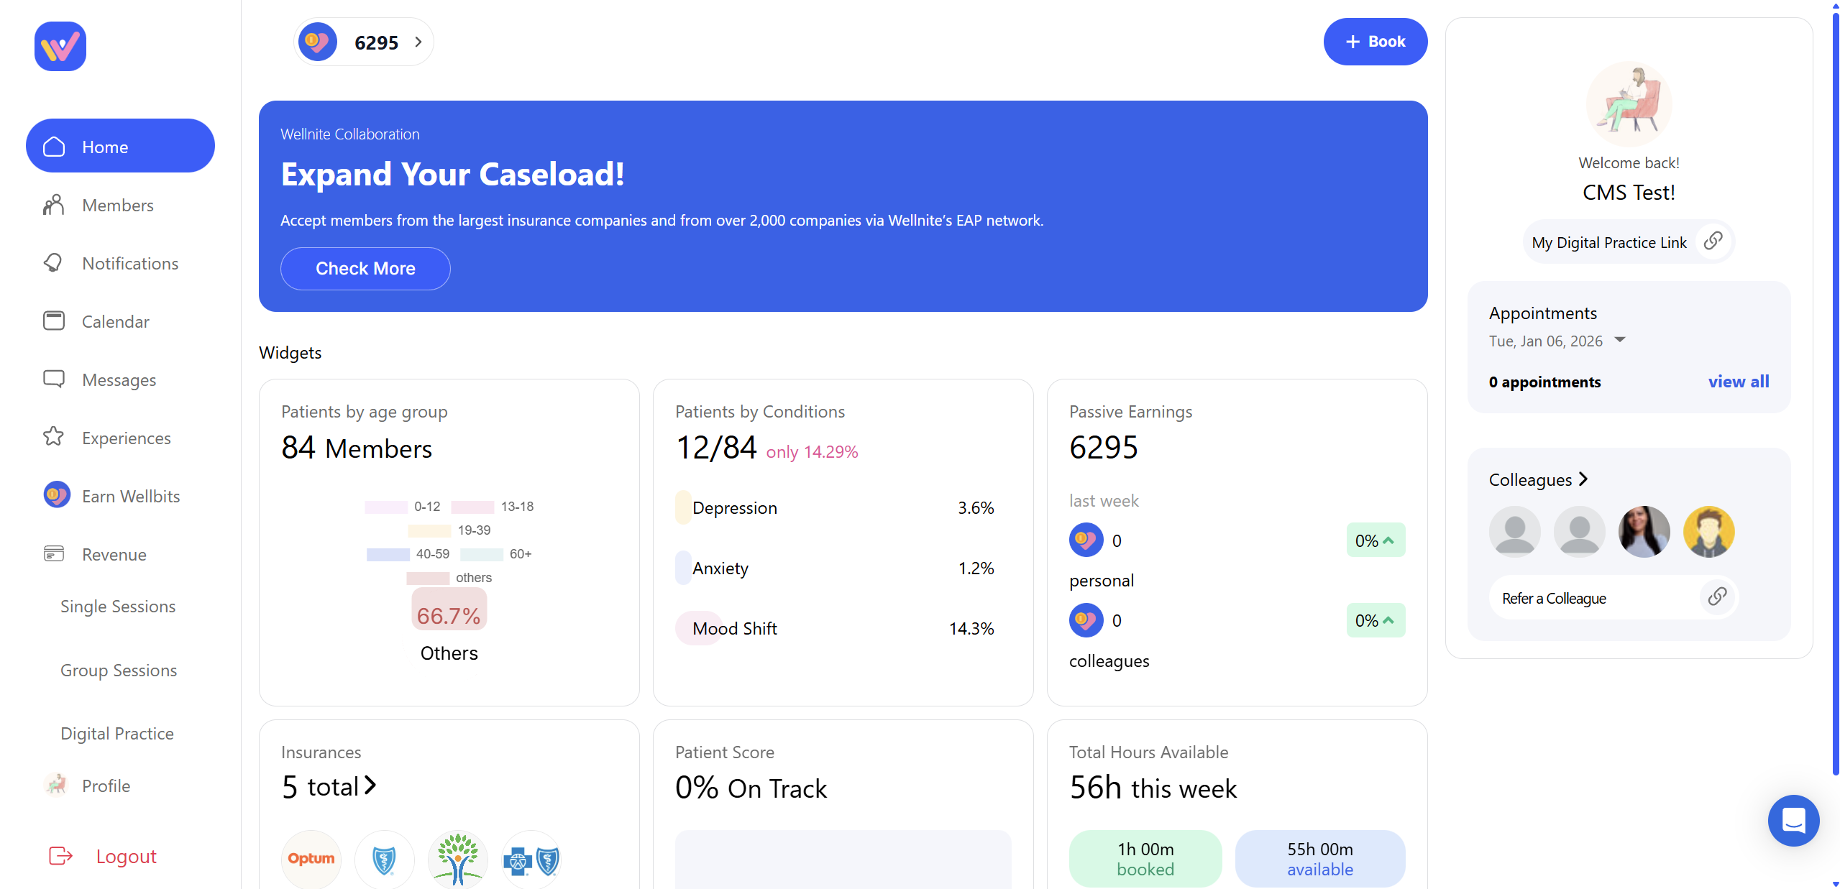Click the Logout exit icon
The width and height of the screenshot is (1840, 889).
click(x=60, y=856)
